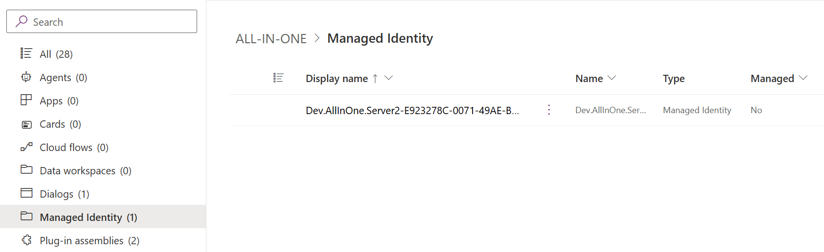Viewport: 824px width, 252px height.
Task: Click the Name column header
Action: coord(589,78)
